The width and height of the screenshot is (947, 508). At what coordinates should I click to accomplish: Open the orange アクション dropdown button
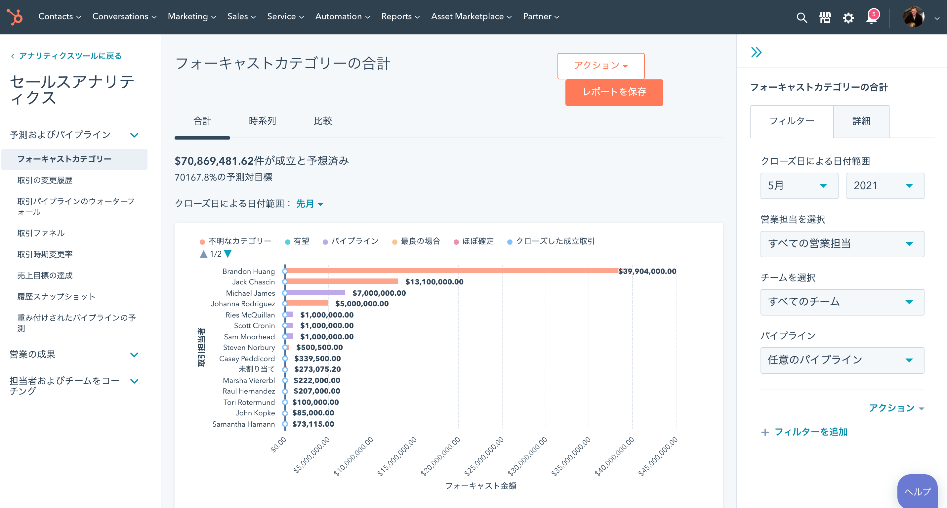point(601,66)
